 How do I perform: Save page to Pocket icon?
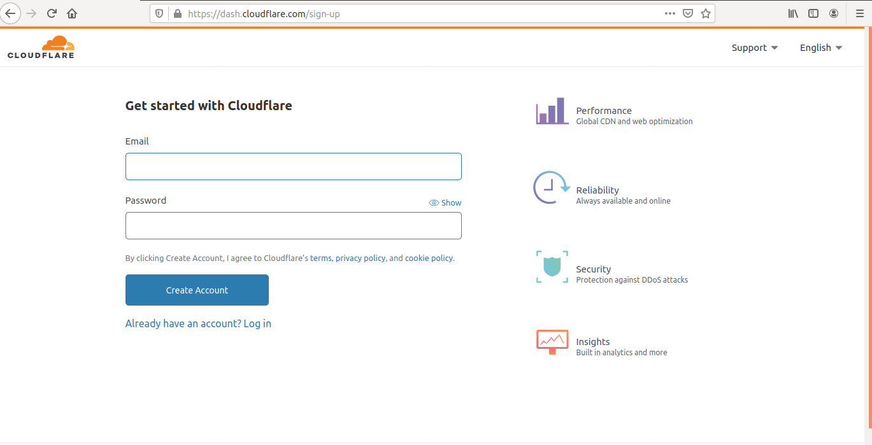click(688, 13)
